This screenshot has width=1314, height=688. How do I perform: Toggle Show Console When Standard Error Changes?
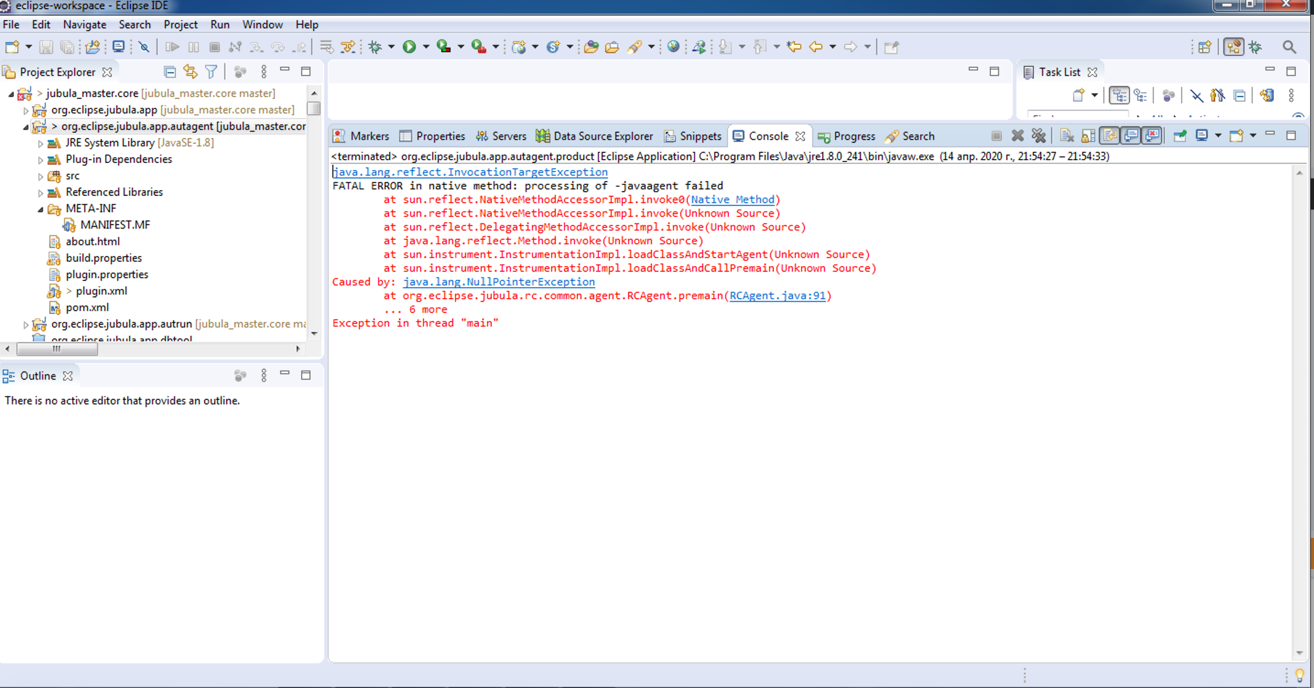tap(1152, 135)
